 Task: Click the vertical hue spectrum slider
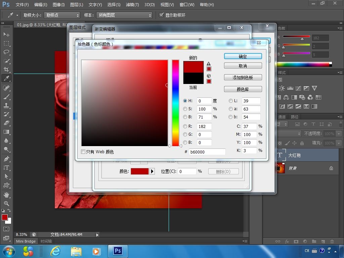[x=175, y=103]
